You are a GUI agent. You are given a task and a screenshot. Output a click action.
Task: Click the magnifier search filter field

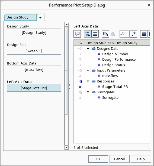tap(124, 34)
